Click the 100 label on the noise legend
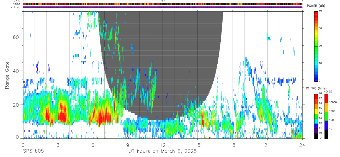340x157 pixels. pos(331,120)
